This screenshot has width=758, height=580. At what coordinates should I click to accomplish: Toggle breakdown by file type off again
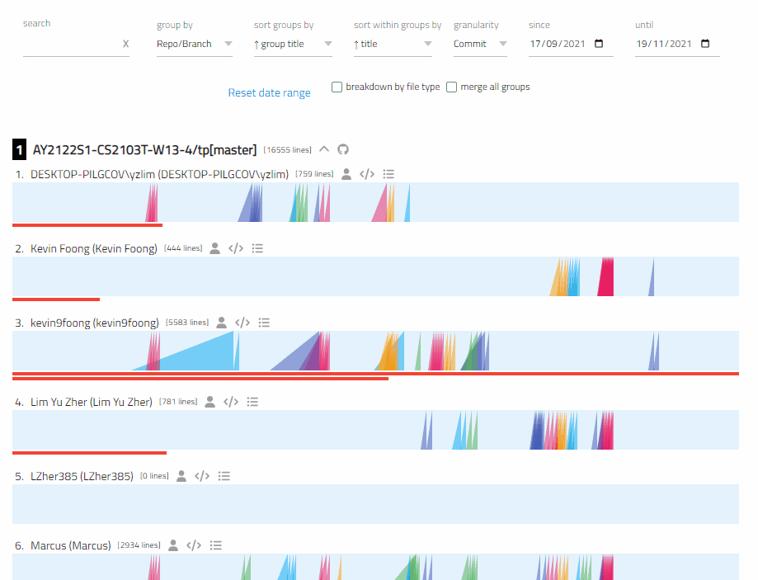point(337,87)
